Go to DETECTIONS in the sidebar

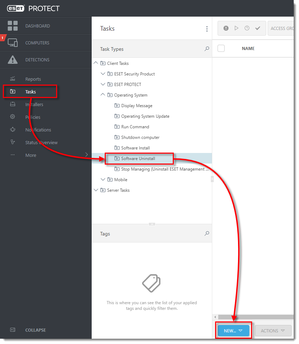[37, 60]
